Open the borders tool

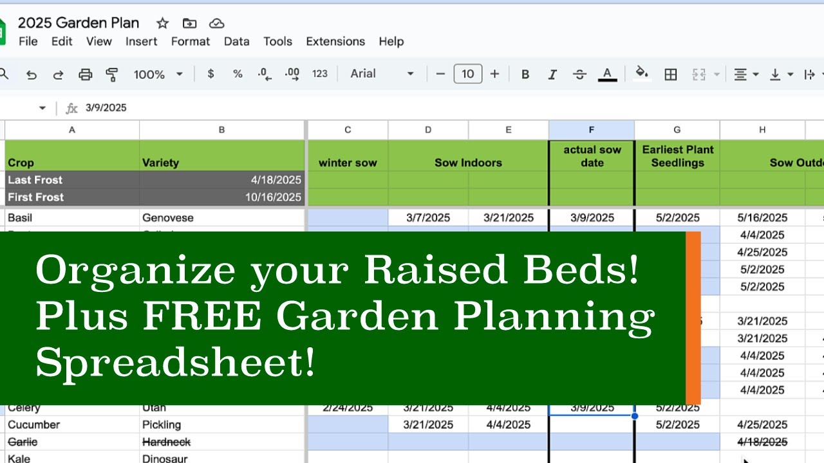[671, 75]
